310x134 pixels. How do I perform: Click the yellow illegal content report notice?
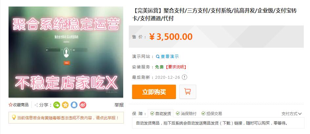click(66, 118)
